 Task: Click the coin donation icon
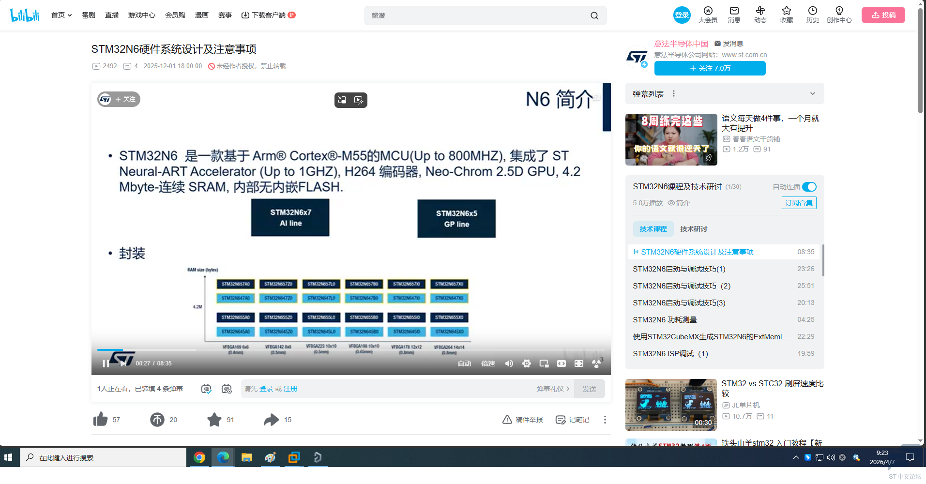(157, 420)
